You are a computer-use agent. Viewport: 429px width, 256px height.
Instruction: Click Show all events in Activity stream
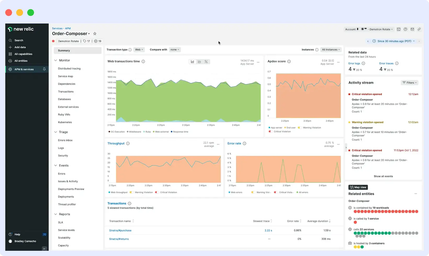point(383,176)
